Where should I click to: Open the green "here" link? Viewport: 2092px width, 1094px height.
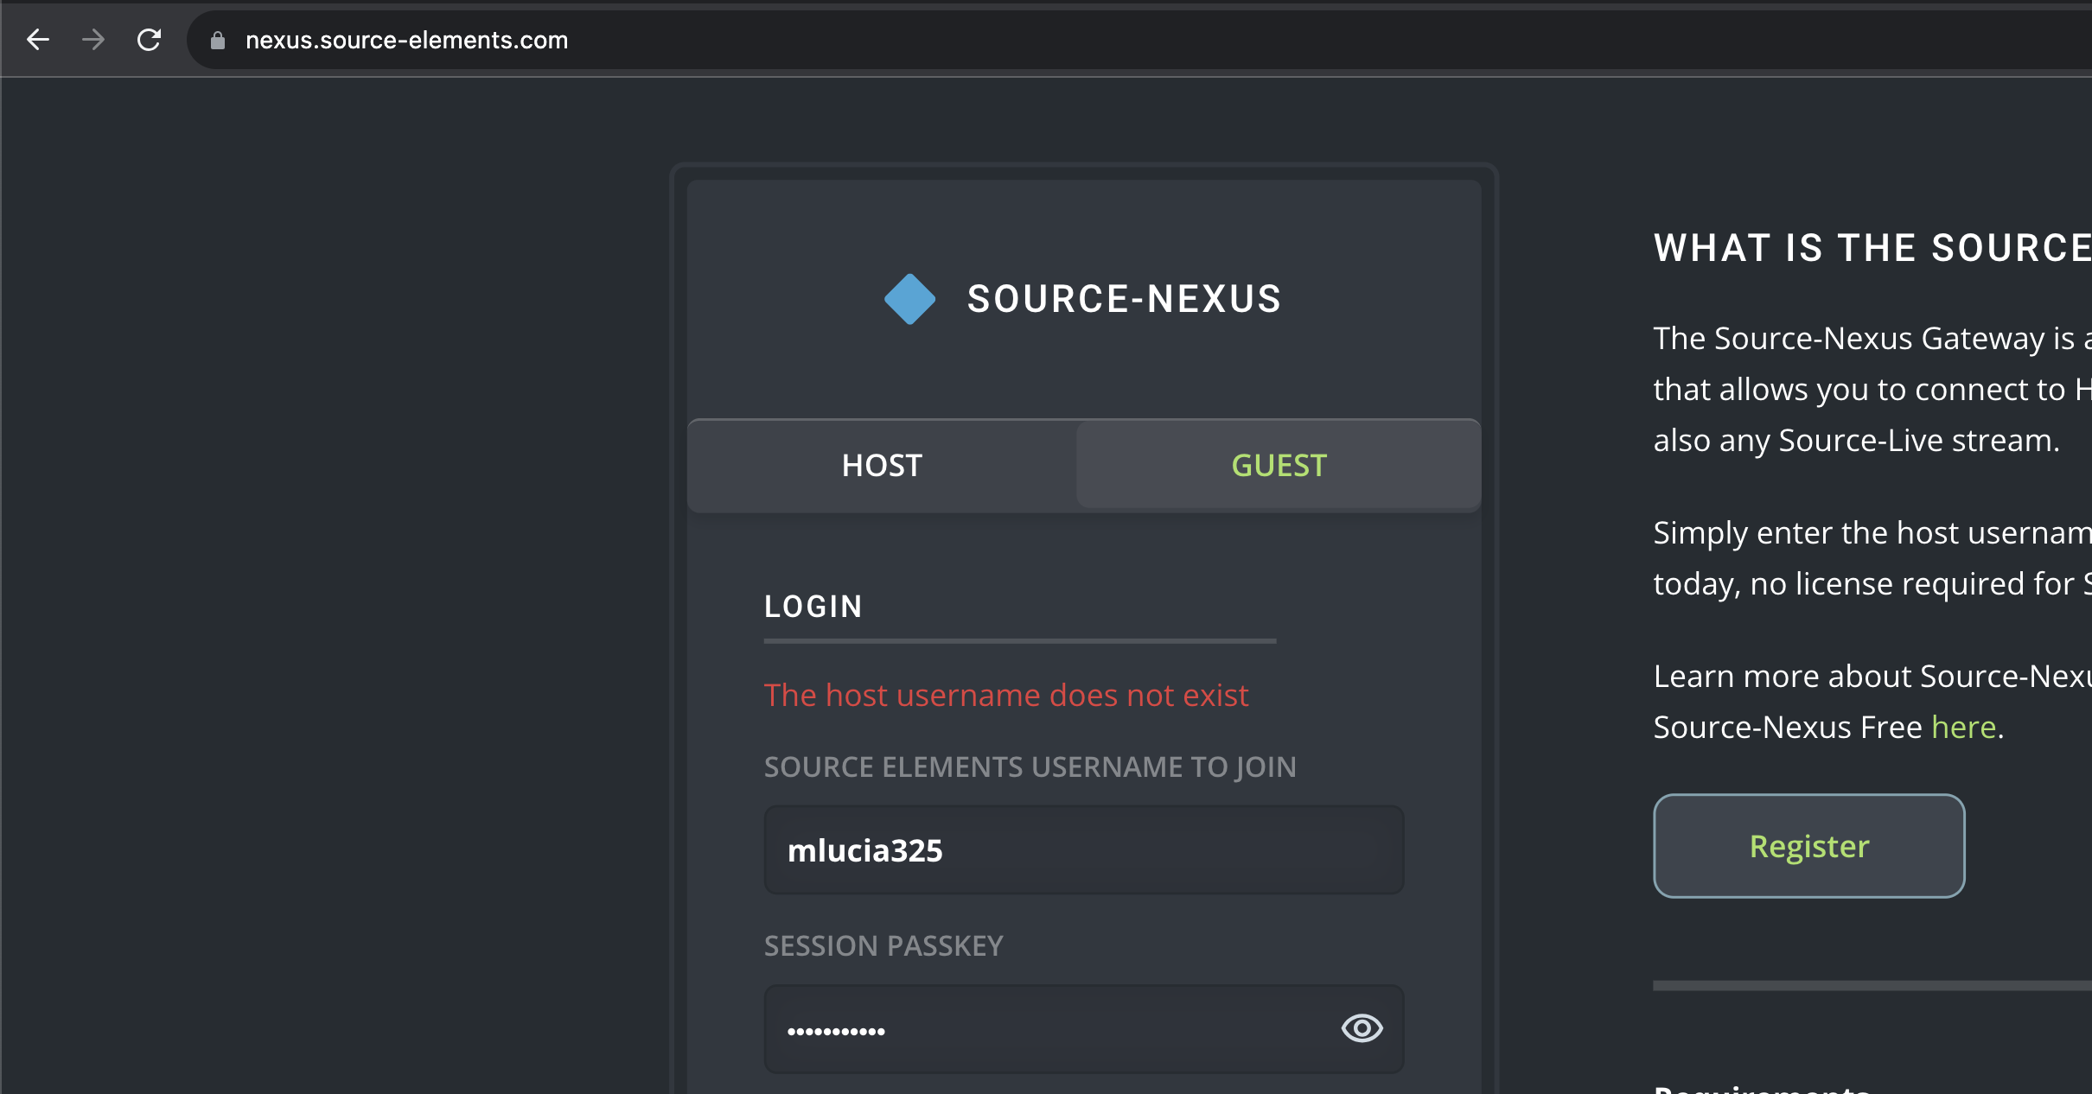[1963, 728]
